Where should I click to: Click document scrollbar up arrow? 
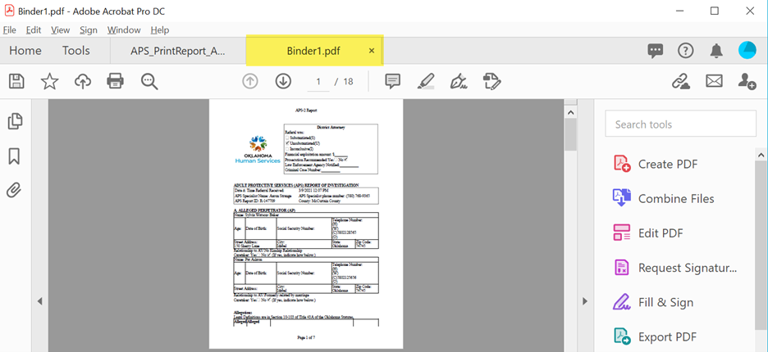tap(569, 113)
